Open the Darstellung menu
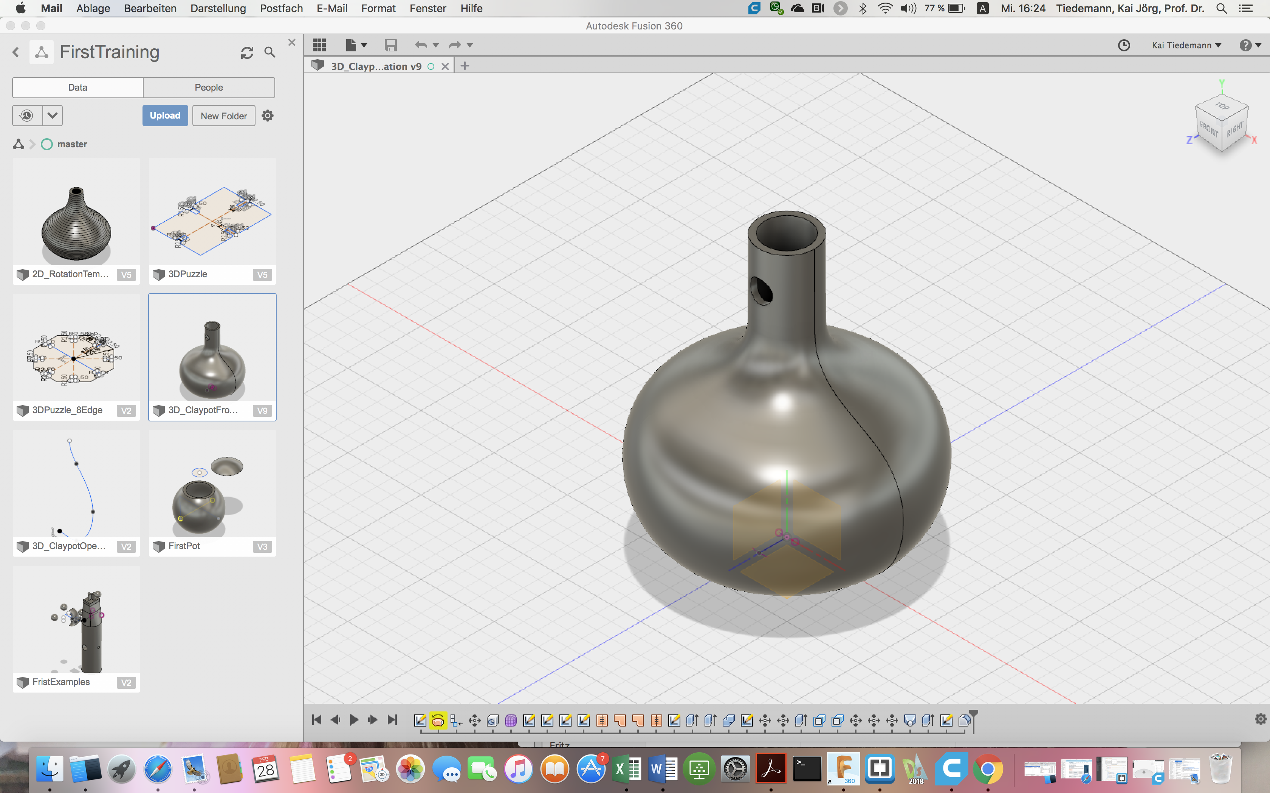Screen dimensions: 1270x793 pyautogui.click(x=218, y=8)
